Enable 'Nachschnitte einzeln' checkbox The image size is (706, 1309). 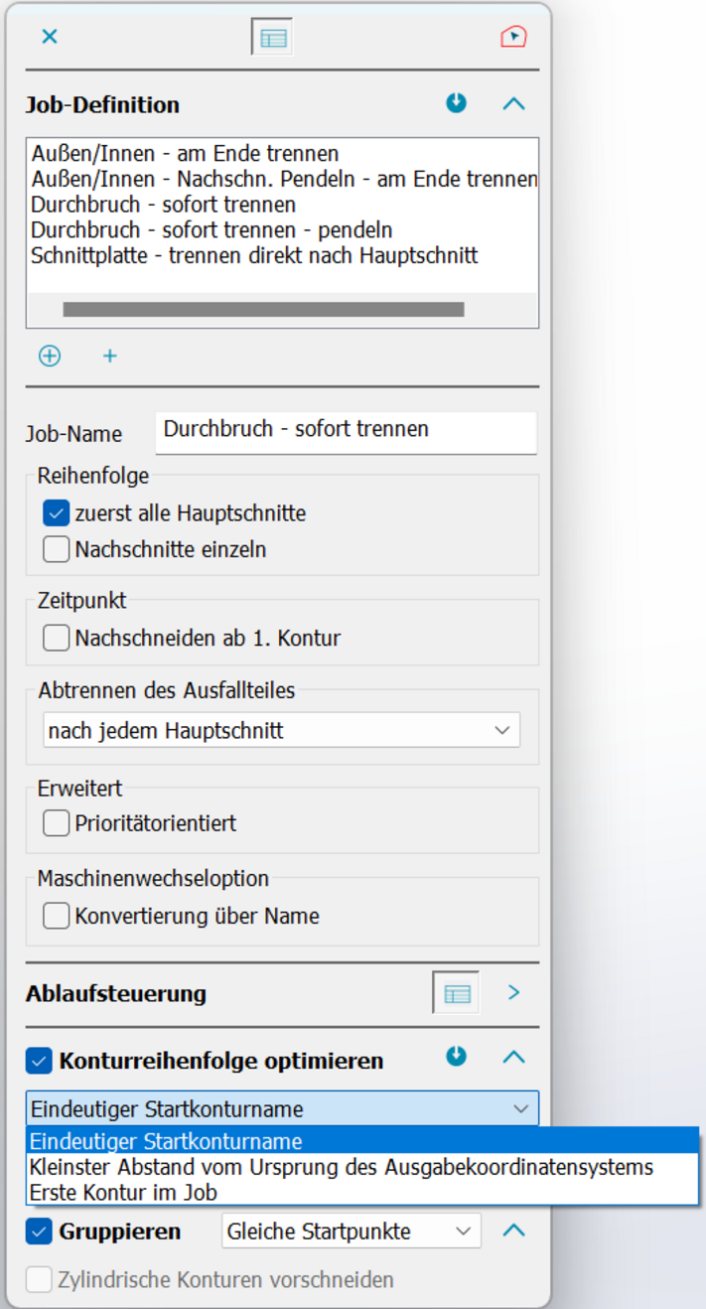[57, 549]
